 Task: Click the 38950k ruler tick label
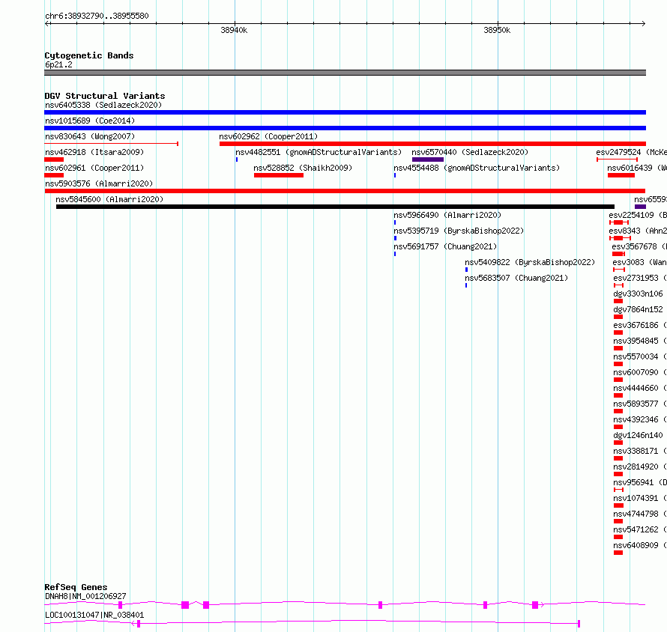pyautogui.click(x=497, y=30)
